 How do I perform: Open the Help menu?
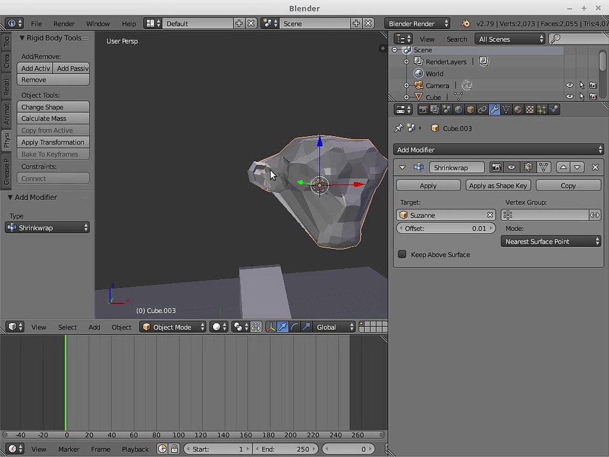[x=129, y=23]
